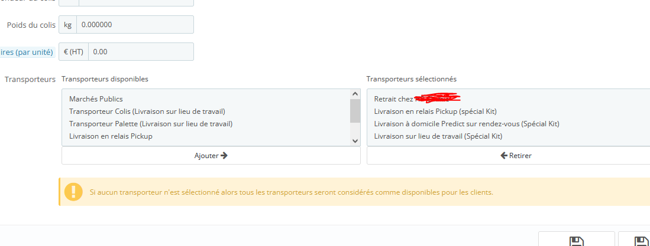Image resolution: width=650 pixels, height=246 pixels.
Task: Click the up arrow of available carriers scrollbar
Action: 355,94
